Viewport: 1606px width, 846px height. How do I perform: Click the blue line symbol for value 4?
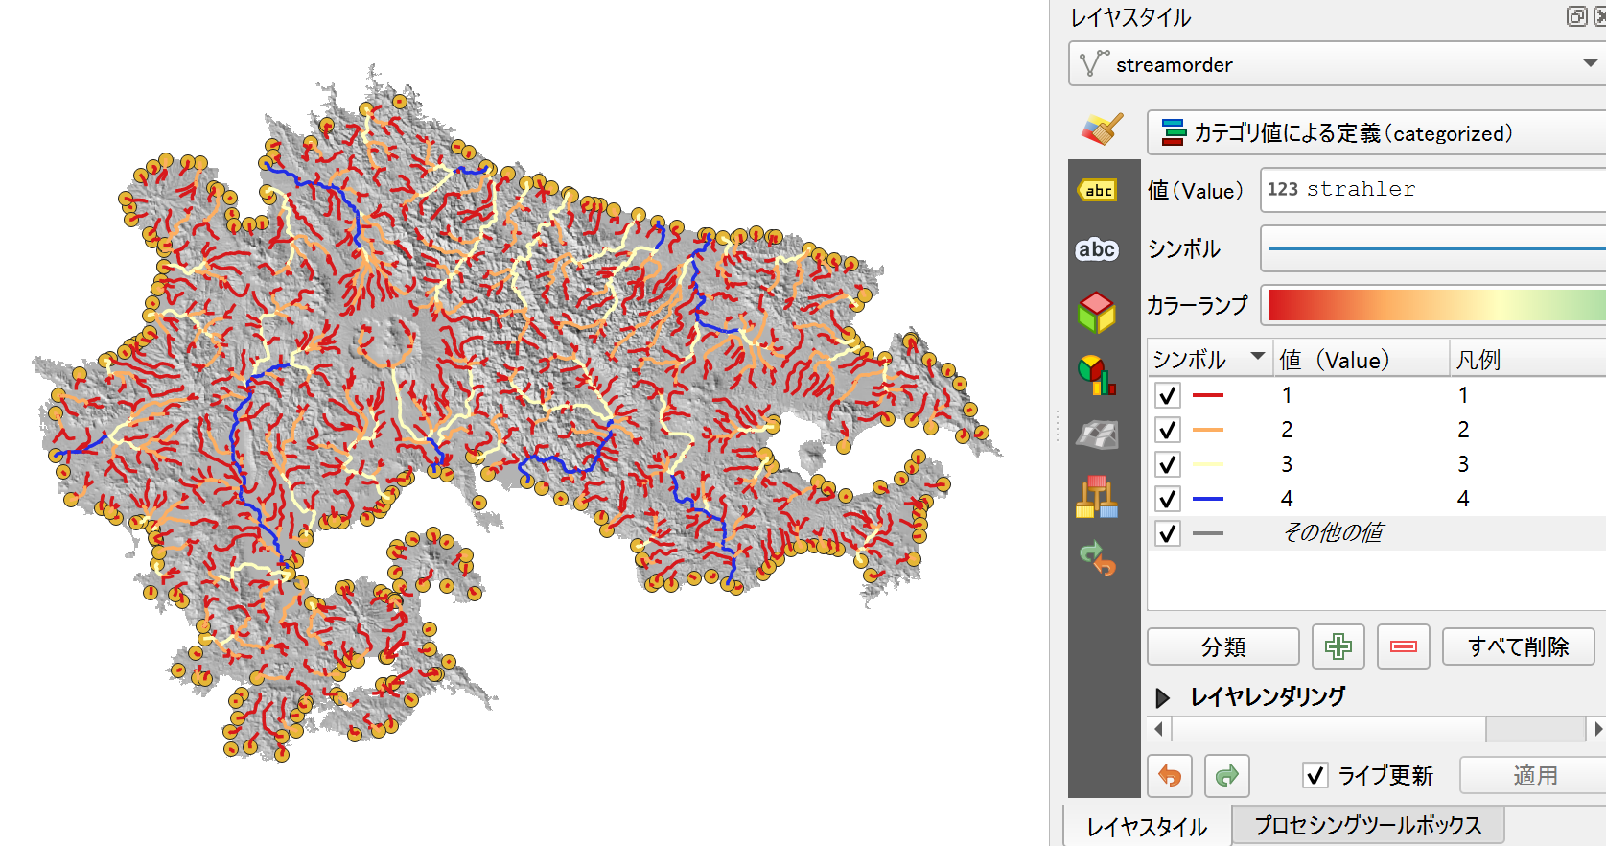tap(1208, 499)
